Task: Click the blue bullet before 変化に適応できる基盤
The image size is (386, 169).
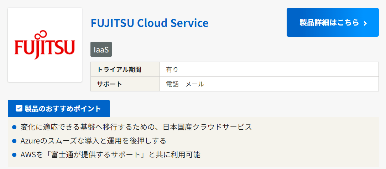Action: (14, 127)
